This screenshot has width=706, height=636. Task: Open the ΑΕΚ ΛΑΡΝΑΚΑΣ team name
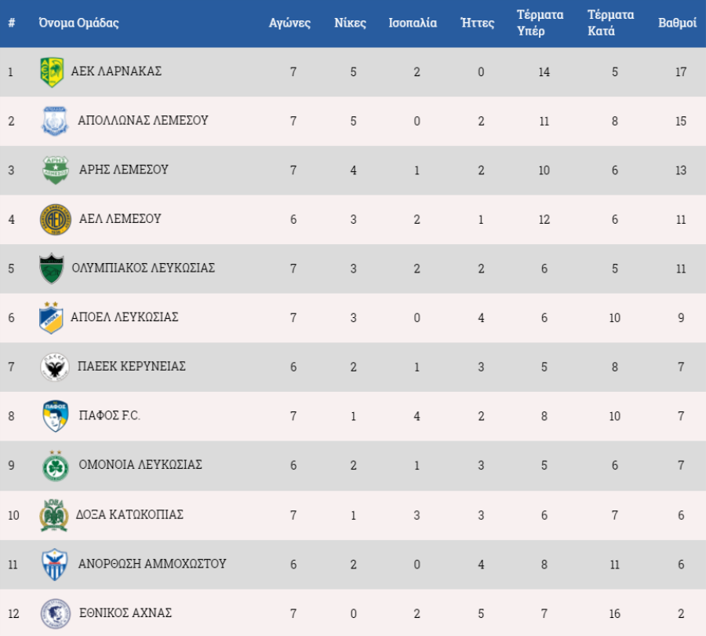coord(116,71)
